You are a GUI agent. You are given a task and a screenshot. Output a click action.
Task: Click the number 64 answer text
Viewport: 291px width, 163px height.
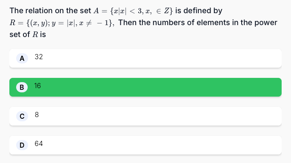pos(39,144)
